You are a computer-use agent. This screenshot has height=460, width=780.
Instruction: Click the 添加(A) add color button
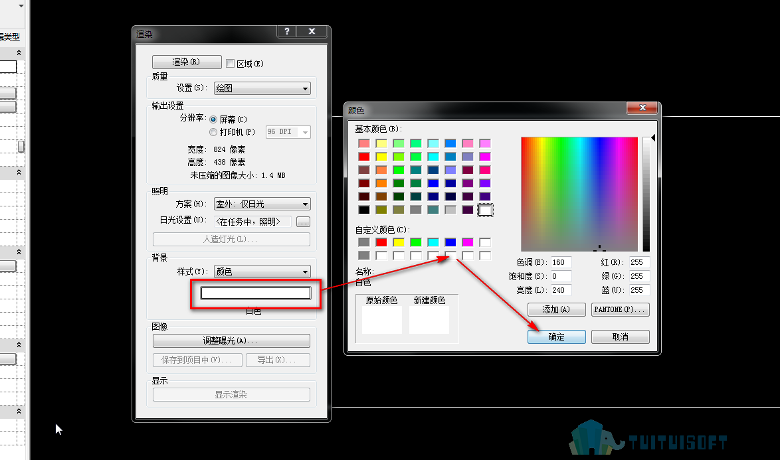(557, 309)
